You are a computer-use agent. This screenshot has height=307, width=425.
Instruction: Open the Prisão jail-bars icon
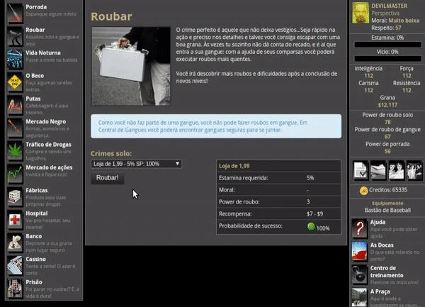tap(15, 288)
